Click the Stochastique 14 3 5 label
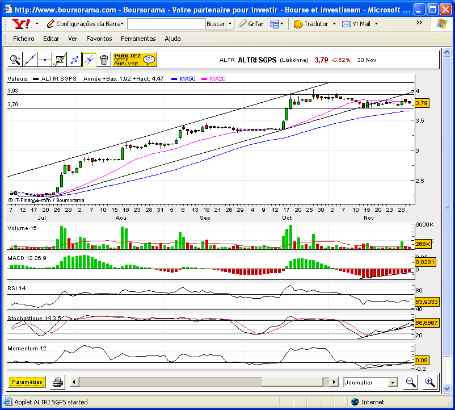455x410 pixels. (34, 318)
